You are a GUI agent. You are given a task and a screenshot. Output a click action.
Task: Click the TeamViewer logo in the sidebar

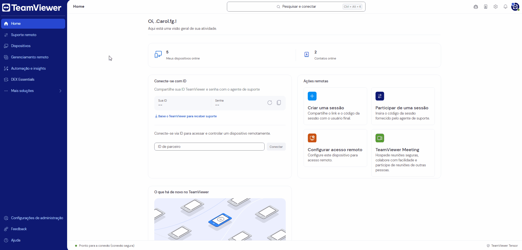(x=32, y=7)
